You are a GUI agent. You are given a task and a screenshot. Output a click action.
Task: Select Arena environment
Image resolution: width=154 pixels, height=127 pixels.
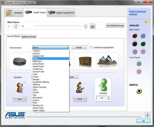click(x=51, y=77)
